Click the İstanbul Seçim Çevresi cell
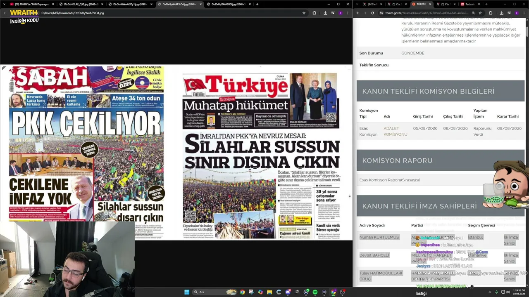 click(x=475, y=237)
